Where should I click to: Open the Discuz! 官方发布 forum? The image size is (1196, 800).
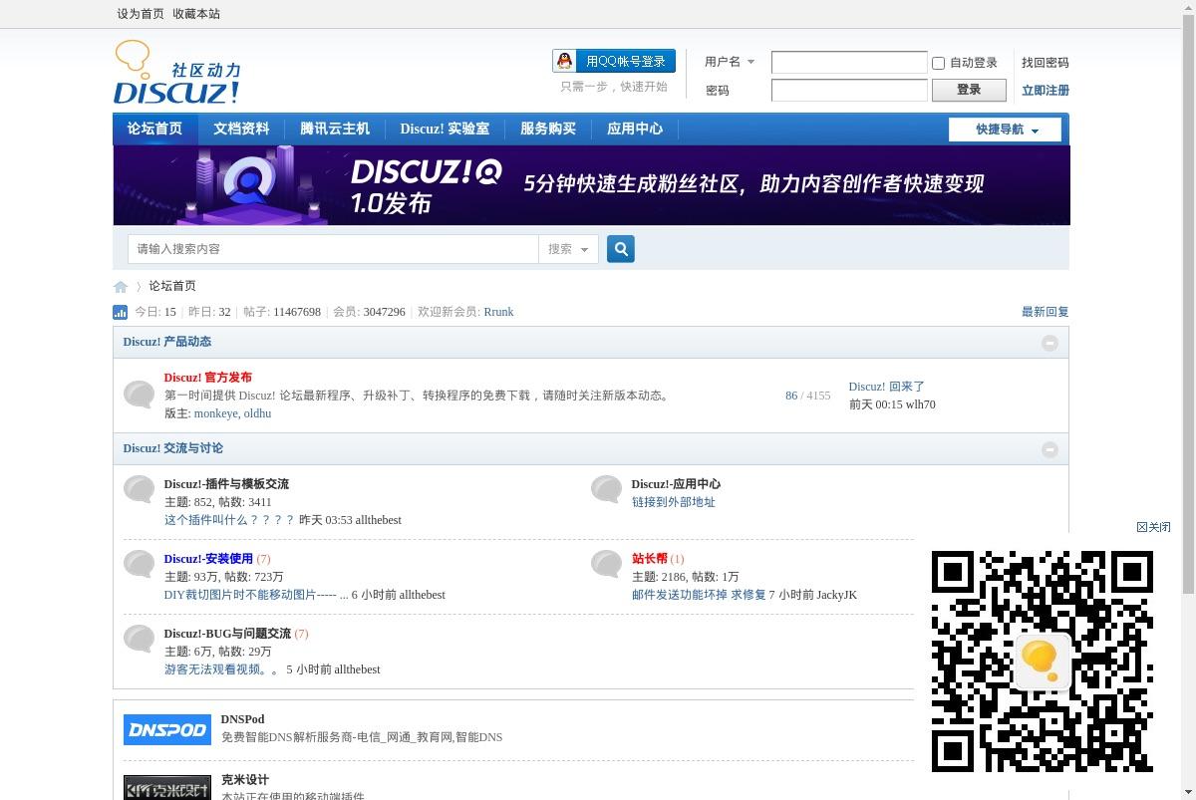coord(207,378)
